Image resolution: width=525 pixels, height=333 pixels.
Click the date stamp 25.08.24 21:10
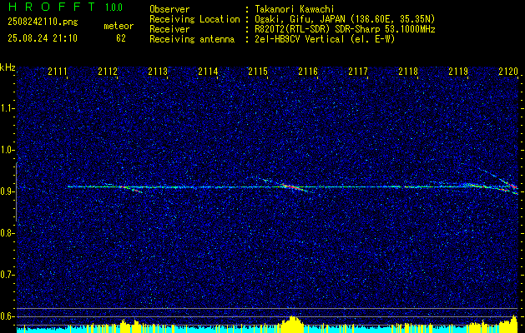coord(43,38)
